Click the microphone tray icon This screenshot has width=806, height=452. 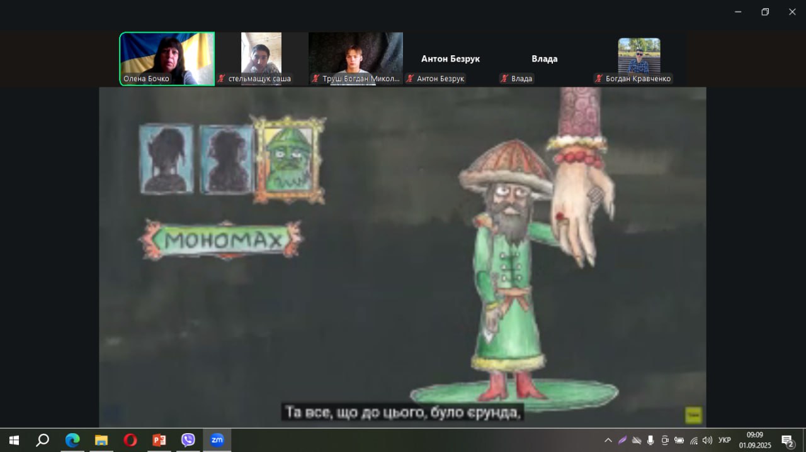650,440
